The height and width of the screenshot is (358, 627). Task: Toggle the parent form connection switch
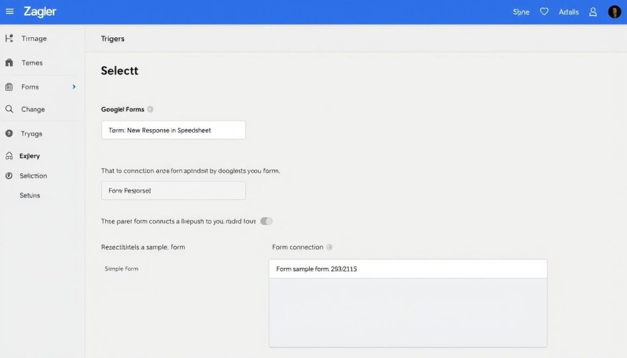click(266, 221)
